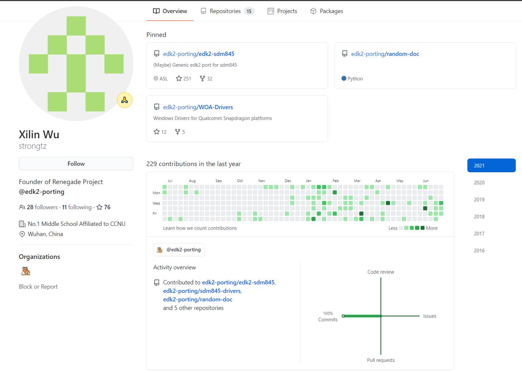This screenshot has height=372, width=522.
Task: Select the 2020 contribution year
Action: pyautogui.click(x=479, y=183)
